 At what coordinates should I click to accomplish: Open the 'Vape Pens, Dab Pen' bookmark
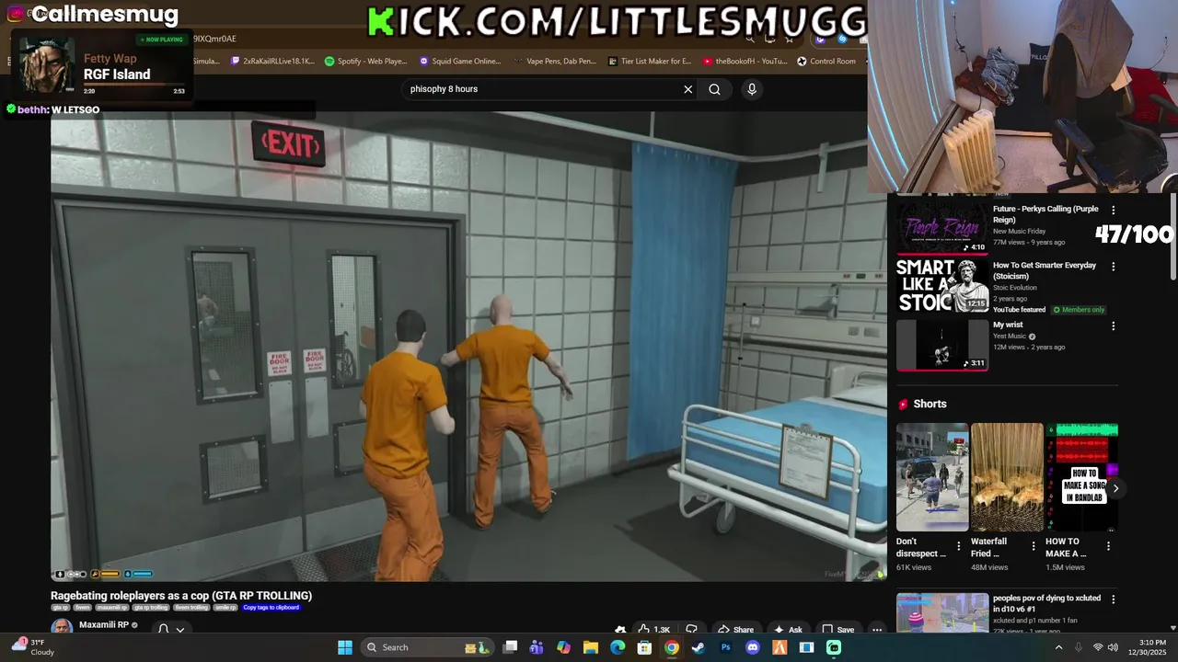tap(556, 62)
